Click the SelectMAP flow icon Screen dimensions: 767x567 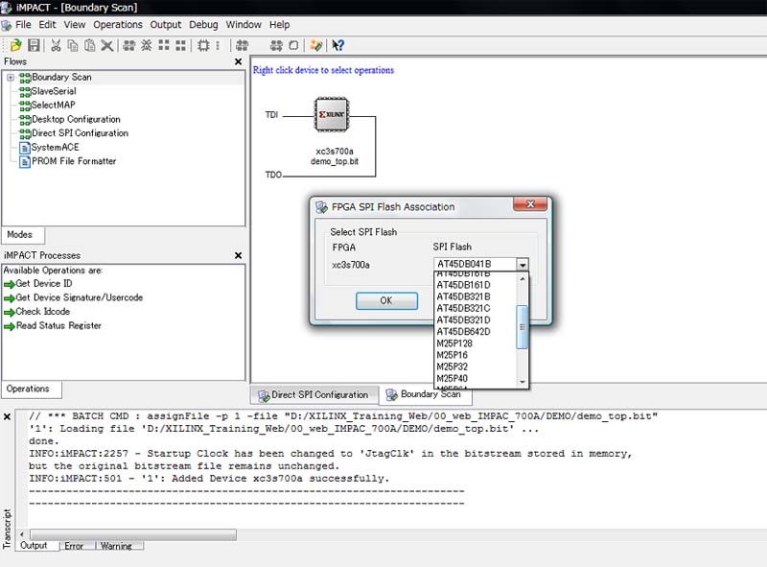(25, 105)
